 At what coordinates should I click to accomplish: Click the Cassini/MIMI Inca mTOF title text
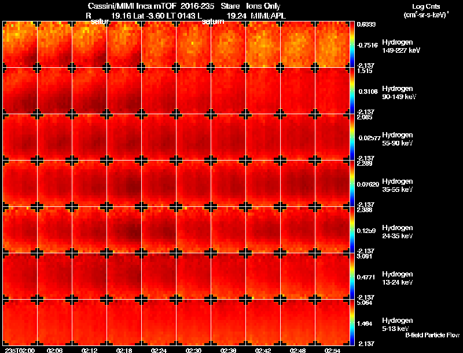click(x=132, y=6)
